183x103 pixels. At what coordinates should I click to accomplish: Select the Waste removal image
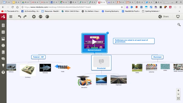[178, 67]
